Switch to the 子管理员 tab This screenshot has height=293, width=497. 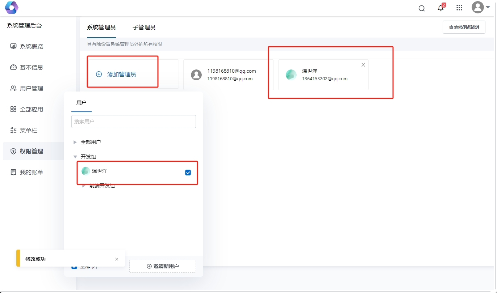[x=144, y=27]
